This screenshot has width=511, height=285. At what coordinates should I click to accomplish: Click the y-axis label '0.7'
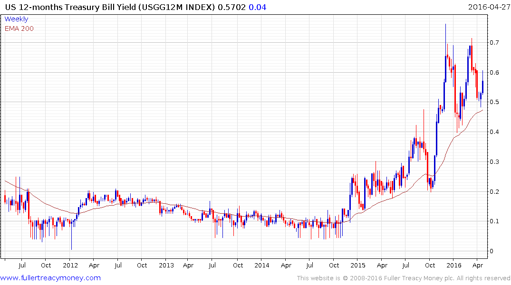point(494,43)
